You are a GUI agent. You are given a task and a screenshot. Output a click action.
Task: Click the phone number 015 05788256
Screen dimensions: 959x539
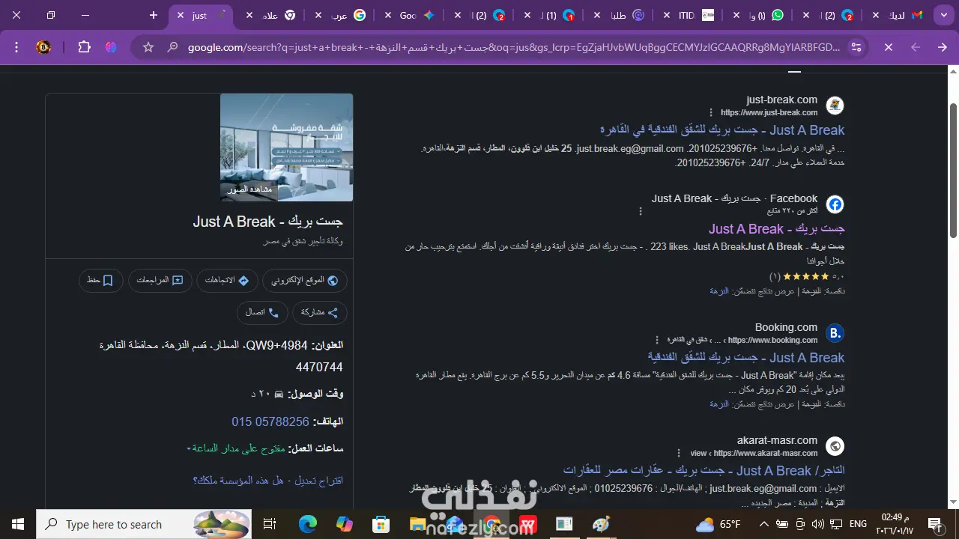tap(270, 421)
